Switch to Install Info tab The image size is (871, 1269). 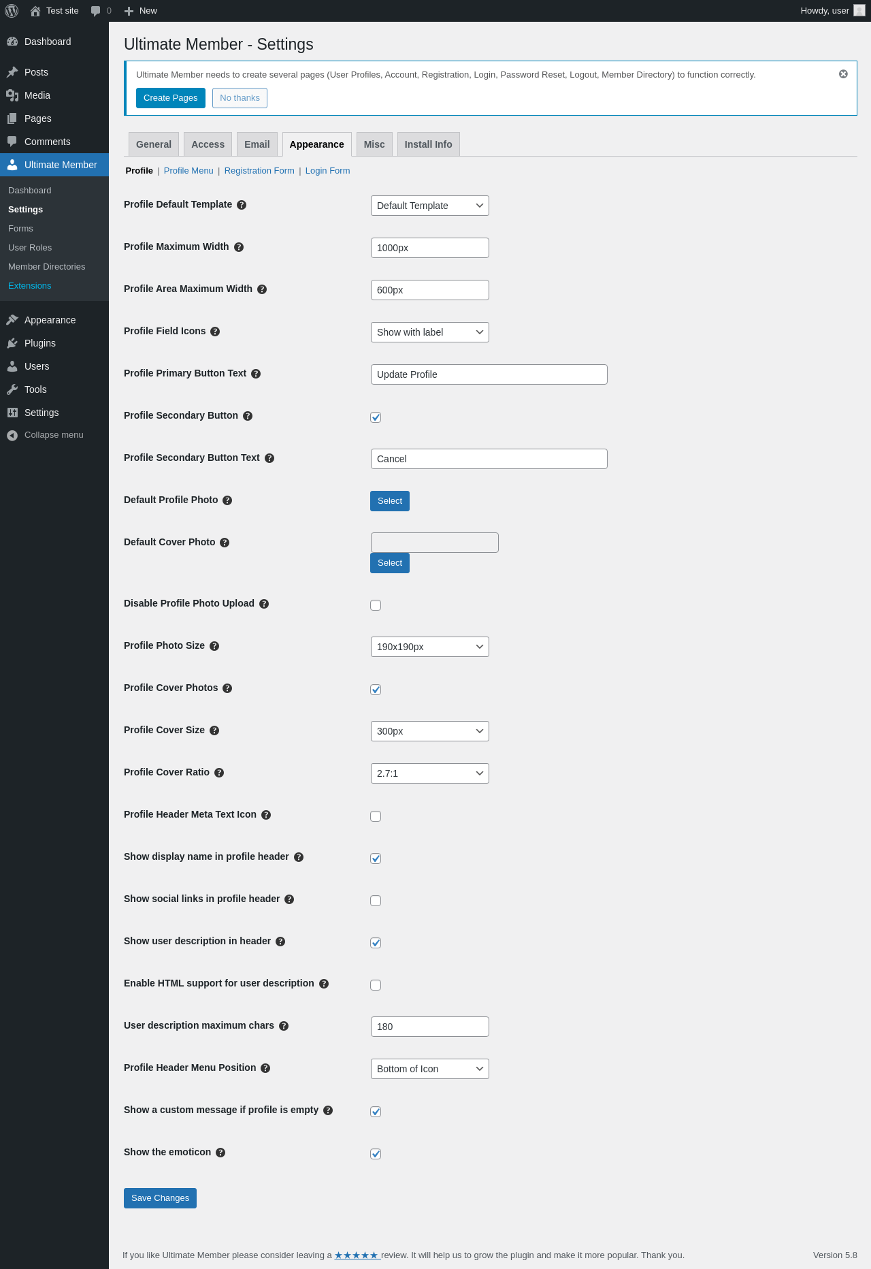click(429, 144)
